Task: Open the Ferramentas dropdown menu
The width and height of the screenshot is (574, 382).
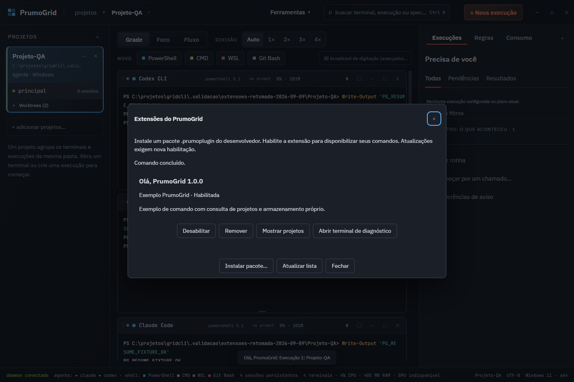Action: coord(290,12)
